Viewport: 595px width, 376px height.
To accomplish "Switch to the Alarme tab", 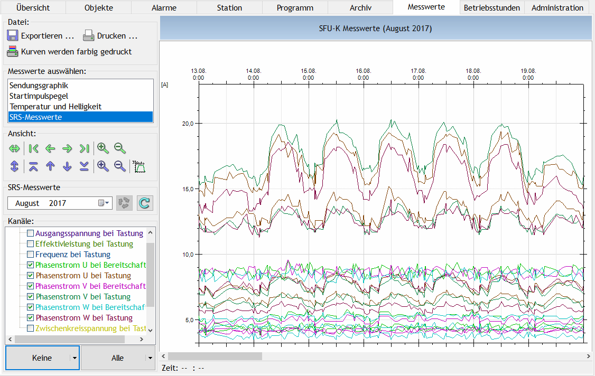I will (x=164, y=7).
